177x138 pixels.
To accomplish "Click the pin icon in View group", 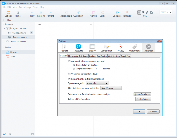I will [x=143, y=13].
